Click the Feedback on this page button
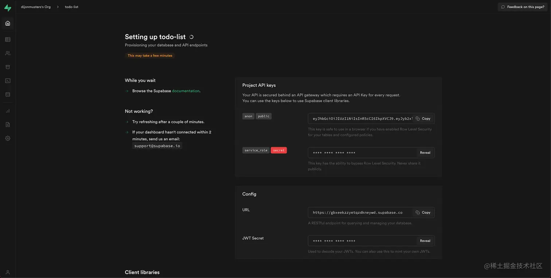The width and height of the screenshot is (551, 278). click(522, 6)
